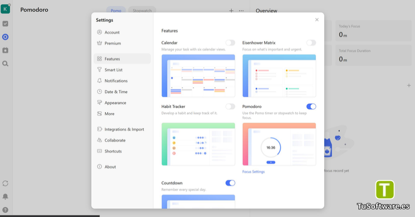
Task: Open Notifications settings section
Action: click(122, 81)
